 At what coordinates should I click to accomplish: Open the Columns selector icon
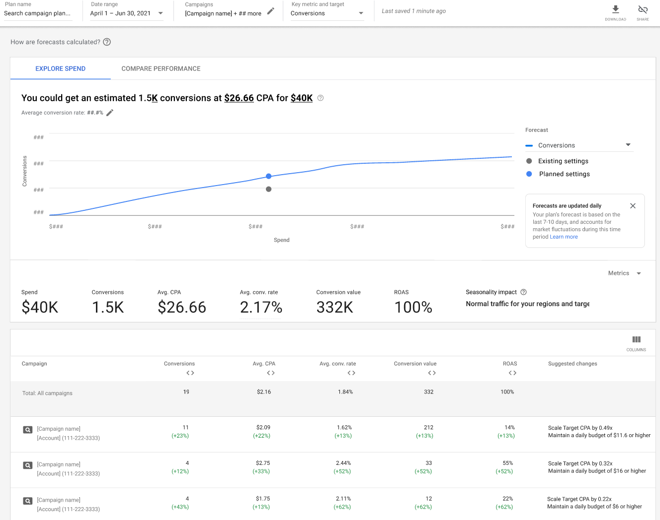[x=636, y=340]
